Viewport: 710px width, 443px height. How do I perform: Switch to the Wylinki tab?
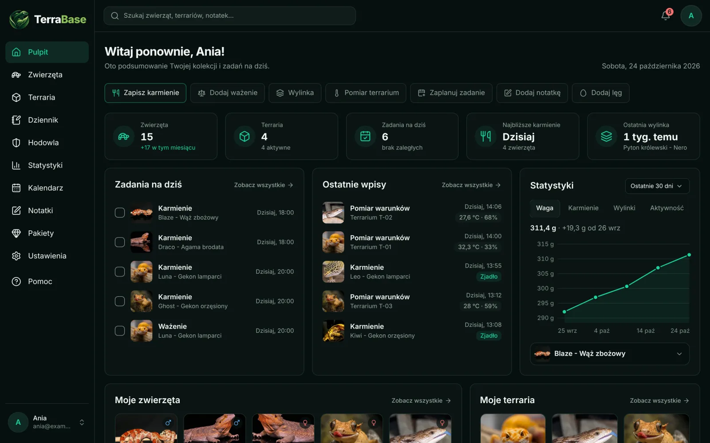pyautogui.click(x=624, y=208)
